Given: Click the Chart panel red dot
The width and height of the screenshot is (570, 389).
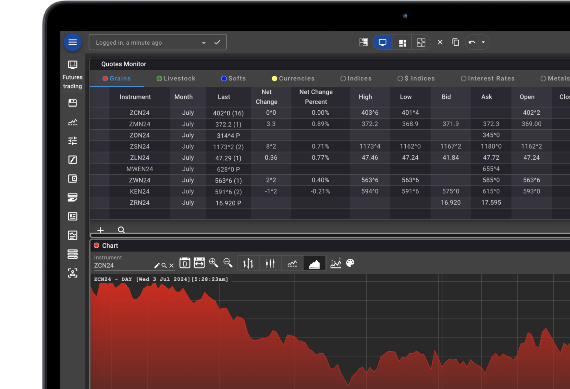Looking at the screenshot, I should click(x=97, y=246).
